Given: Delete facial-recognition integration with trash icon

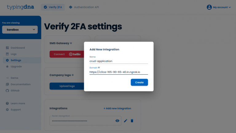Looking at the screenshot, I should (x=132, y=121).
